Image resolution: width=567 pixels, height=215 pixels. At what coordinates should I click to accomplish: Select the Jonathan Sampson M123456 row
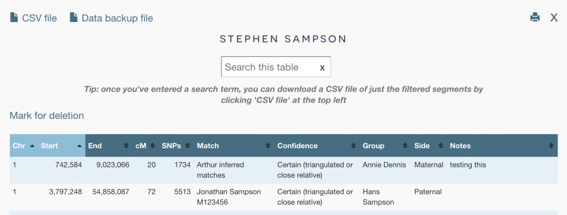pyautogui.click(x=283, y=197)
